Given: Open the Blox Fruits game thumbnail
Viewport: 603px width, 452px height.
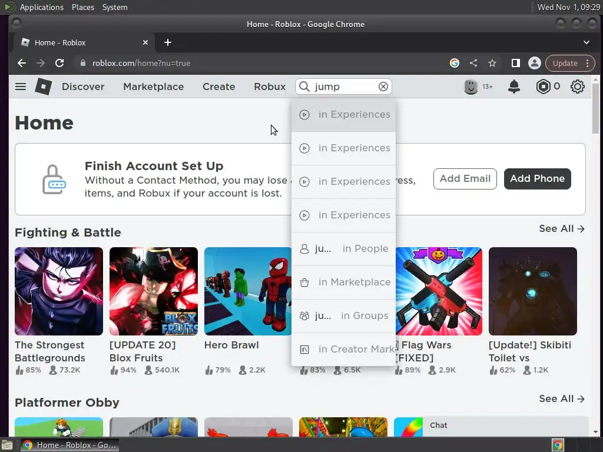Looking at the screenshot, I should 154,291.
